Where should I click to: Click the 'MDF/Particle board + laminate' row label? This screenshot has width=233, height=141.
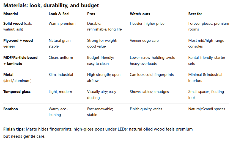[x=20, y=60]
